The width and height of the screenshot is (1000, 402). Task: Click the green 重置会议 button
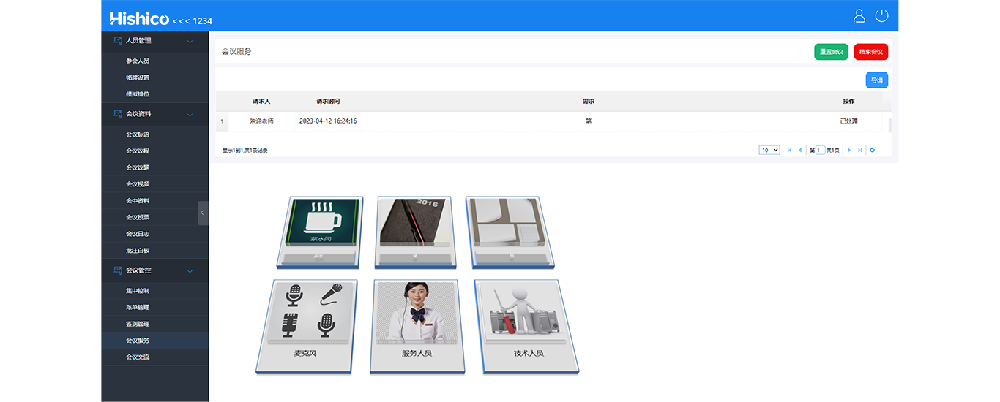click(831, 52)
